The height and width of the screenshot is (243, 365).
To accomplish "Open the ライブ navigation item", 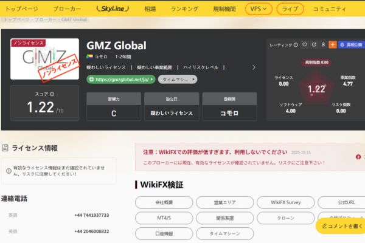I will [290, 9].
